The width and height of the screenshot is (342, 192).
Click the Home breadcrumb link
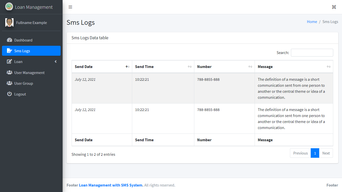coord(312,22)
